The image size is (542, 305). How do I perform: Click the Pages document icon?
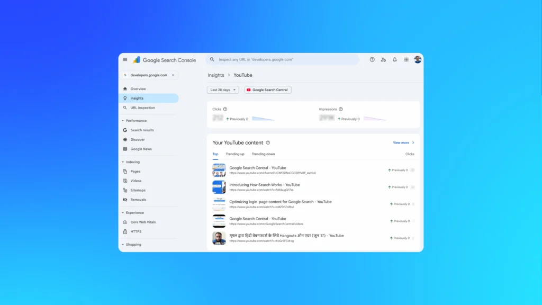click(125, 171)
